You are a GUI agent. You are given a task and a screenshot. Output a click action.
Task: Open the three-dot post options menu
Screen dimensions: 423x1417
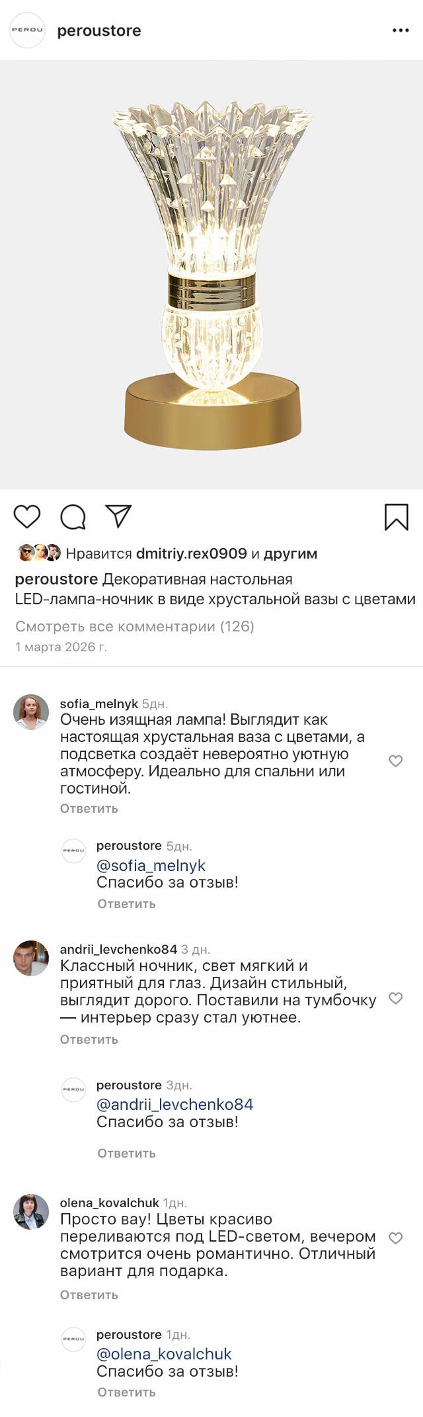tap(401, 30)
